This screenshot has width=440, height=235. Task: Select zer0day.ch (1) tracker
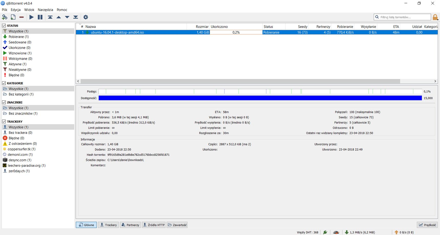tap(38, 171)
